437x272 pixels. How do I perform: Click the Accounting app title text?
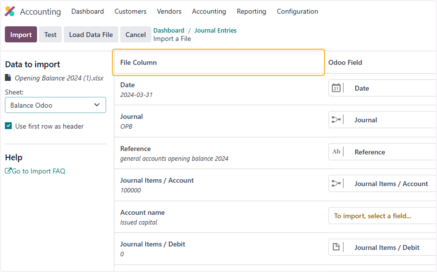[40, 12]
